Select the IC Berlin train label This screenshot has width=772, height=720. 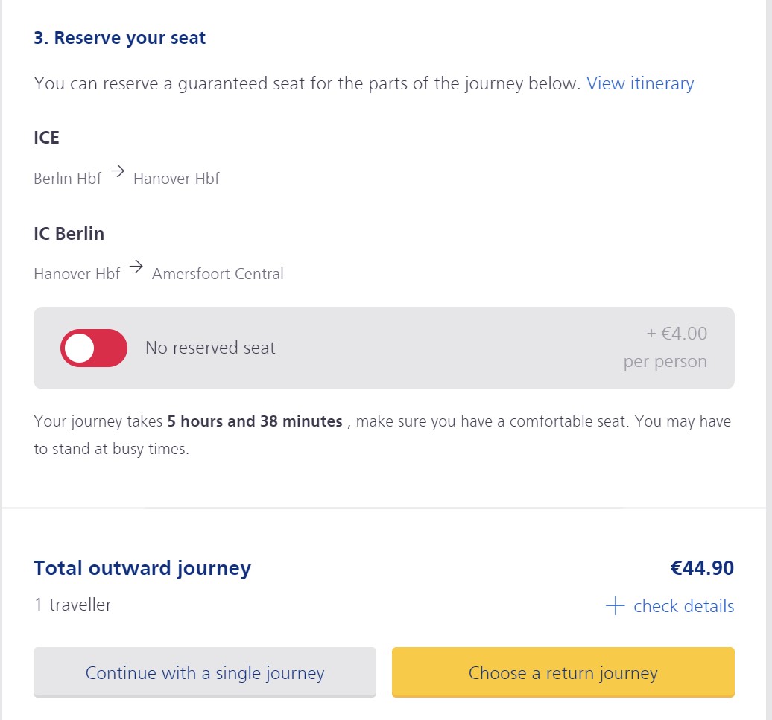69,233
